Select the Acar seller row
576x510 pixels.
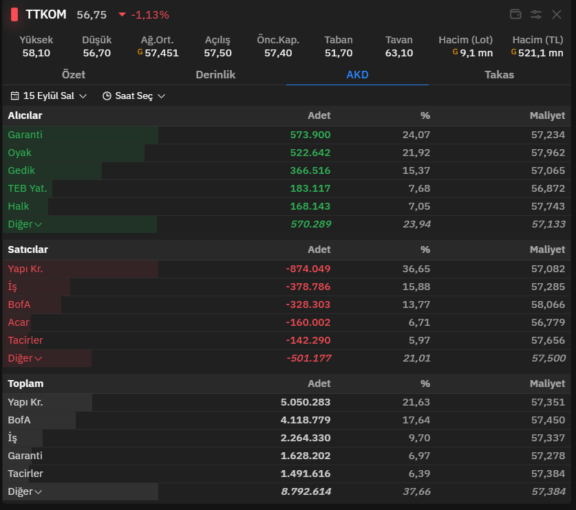286,322
